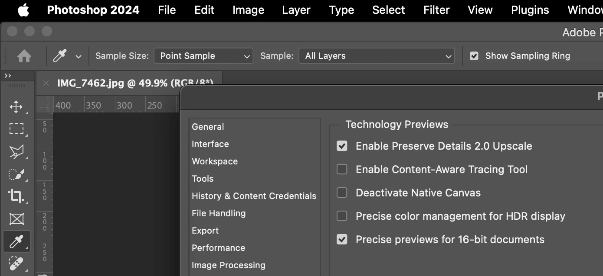
Task: Open the Layer menu
Action: pyautogui.click(x=296, y=10)
